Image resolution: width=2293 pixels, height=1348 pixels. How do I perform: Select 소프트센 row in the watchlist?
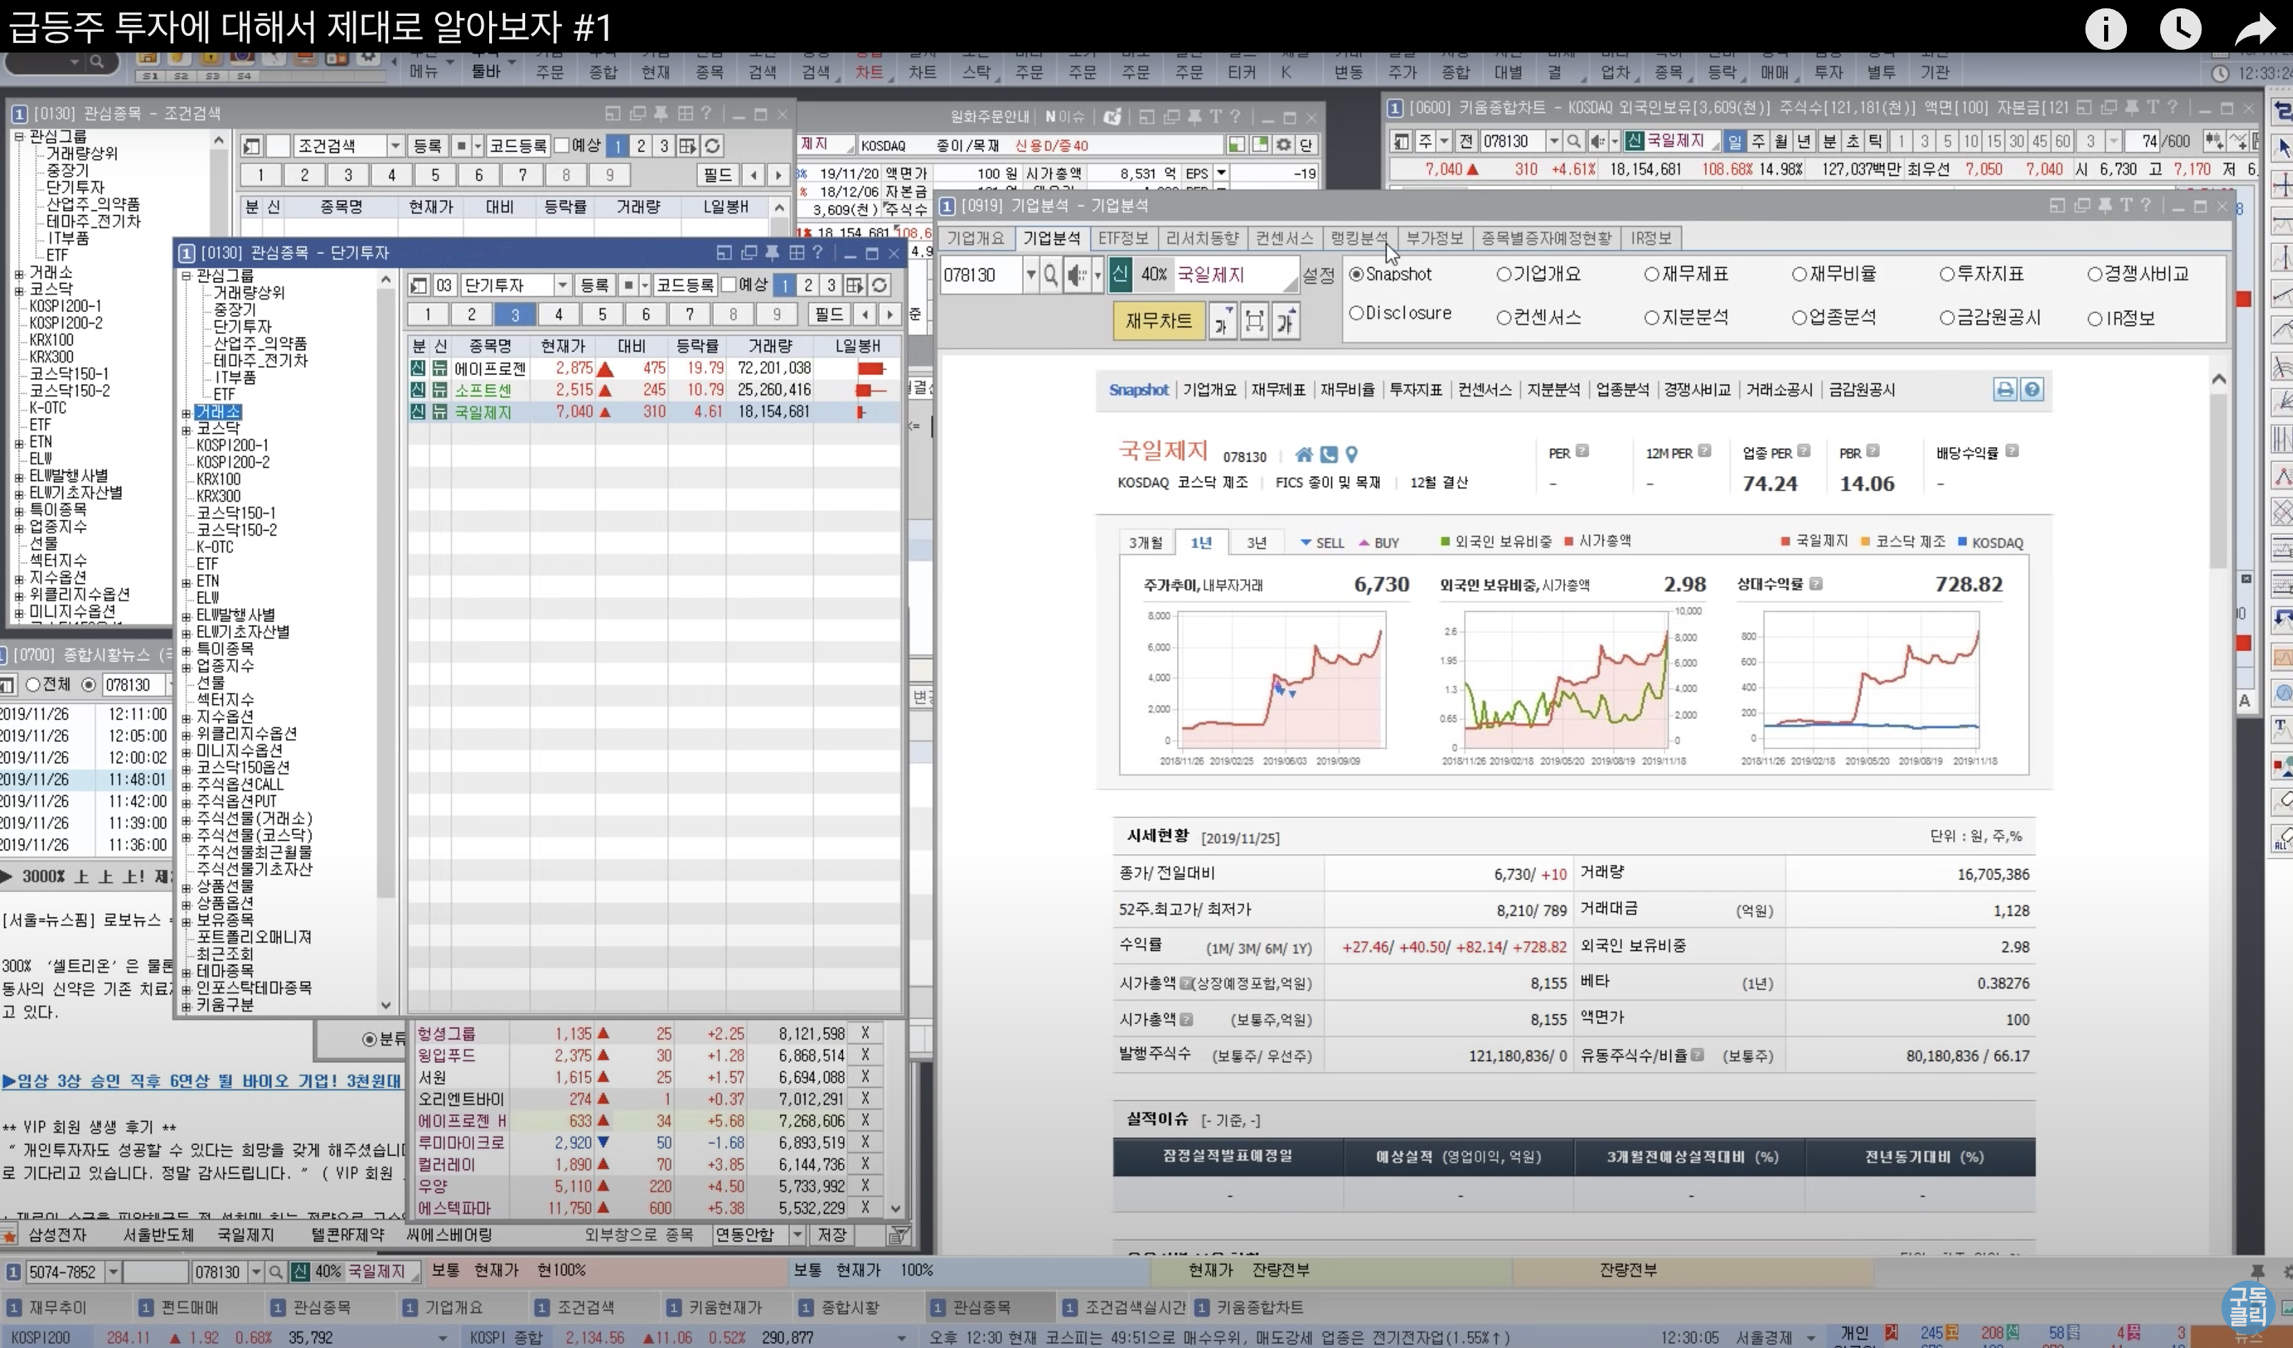[483, 390]
